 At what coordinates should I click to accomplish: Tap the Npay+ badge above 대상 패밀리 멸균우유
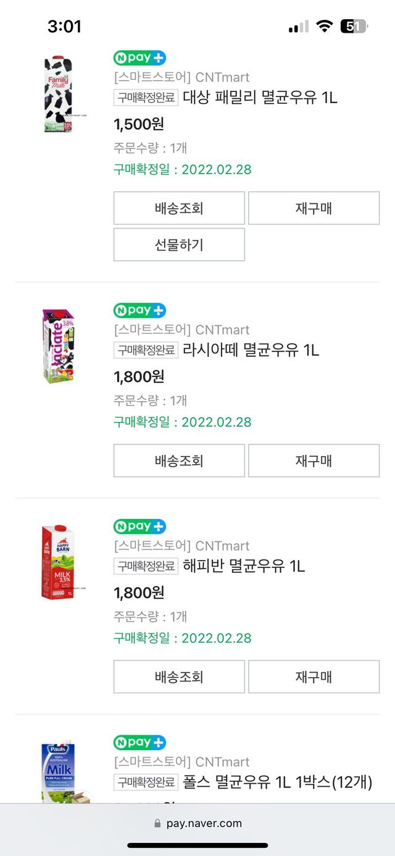tap(139, 58)
